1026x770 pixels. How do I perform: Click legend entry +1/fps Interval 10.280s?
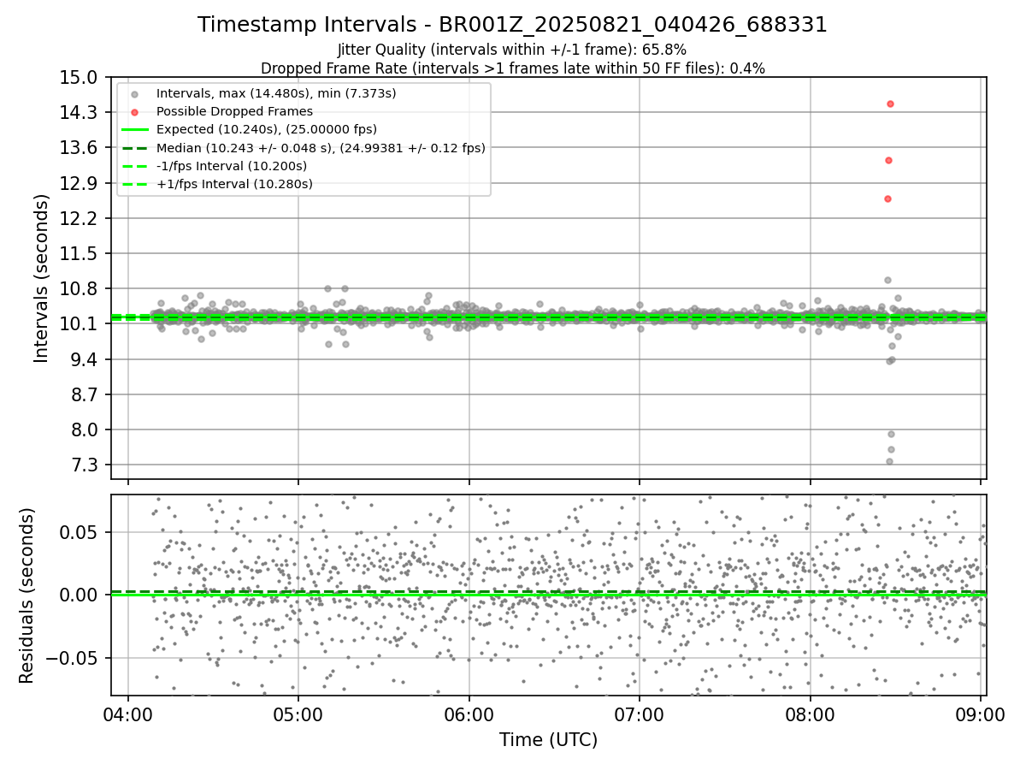point(234,184)
